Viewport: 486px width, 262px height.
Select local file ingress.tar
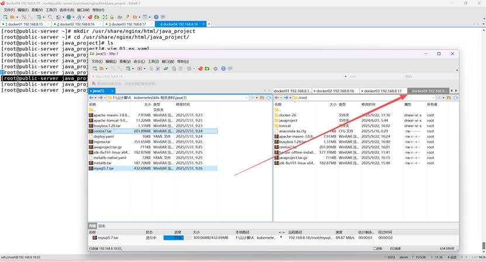tap(102, 142)
